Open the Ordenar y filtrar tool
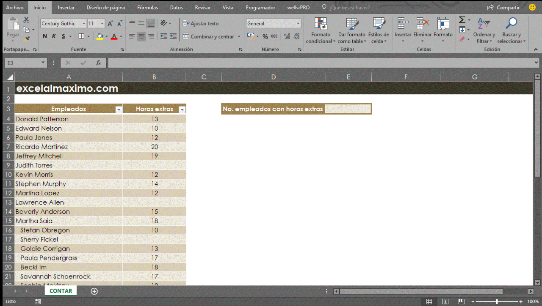Image resolution: width=542 pixels, height=306 pixels. point(484,30)
